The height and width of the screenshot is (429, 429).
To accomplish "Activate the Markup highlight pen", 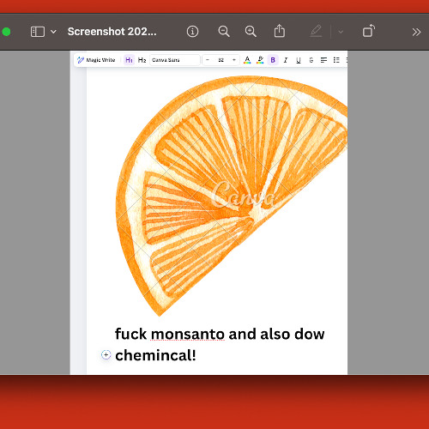I will 316,31.
